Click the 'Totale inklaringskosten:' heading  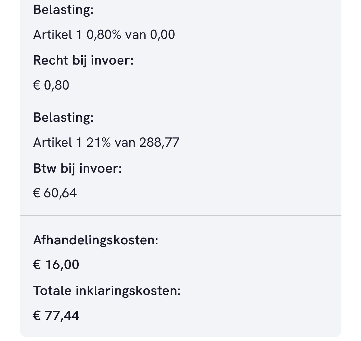click(x=107, y=291)
